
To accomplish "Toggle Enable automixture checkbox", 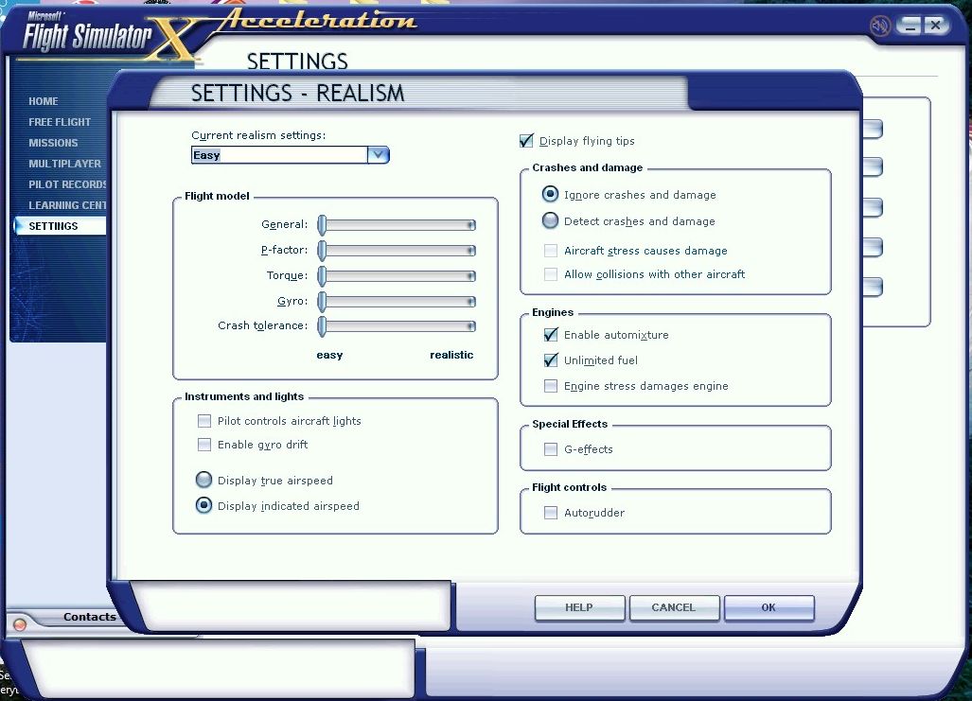I will (x=551, y=335).
